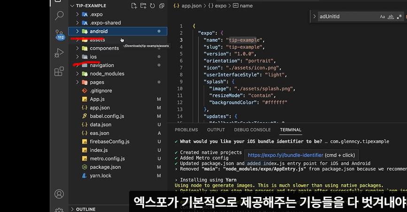Expand the .expo-shared folder
The width and height of the screenshot is (407, 212).
point(77,23)
